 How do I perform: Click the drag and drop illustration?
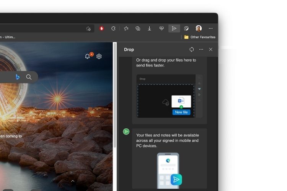[x=170, y=96]
